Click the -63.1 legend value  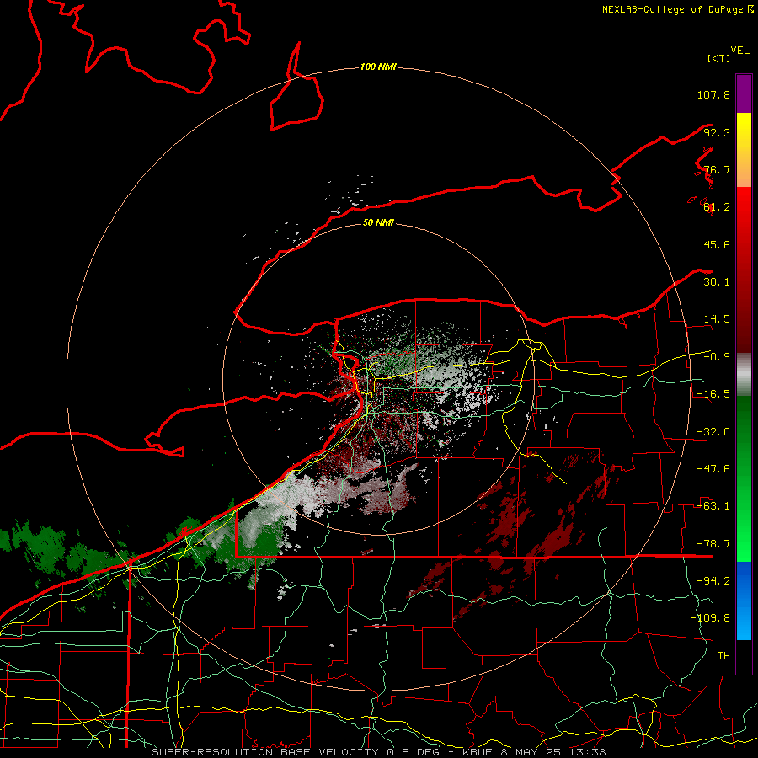tap(713, 506)
